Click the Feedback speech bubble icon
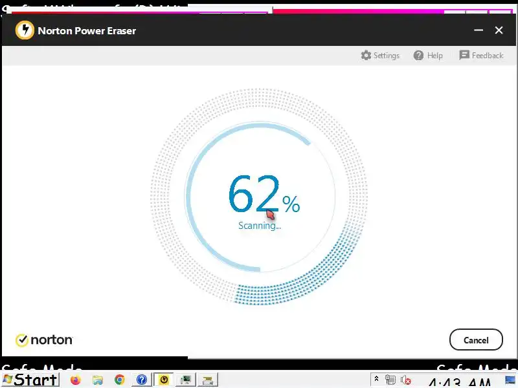This screenshot has height=388, width=518. click(464, 55)
